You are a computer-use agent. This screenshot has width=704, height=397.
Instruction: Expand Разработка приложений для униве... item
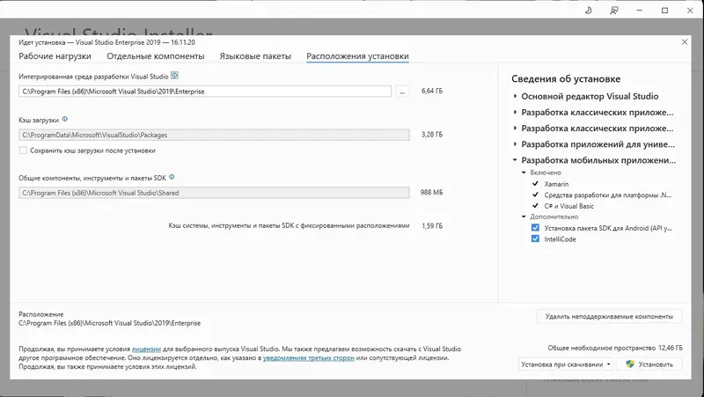point(515,144)
